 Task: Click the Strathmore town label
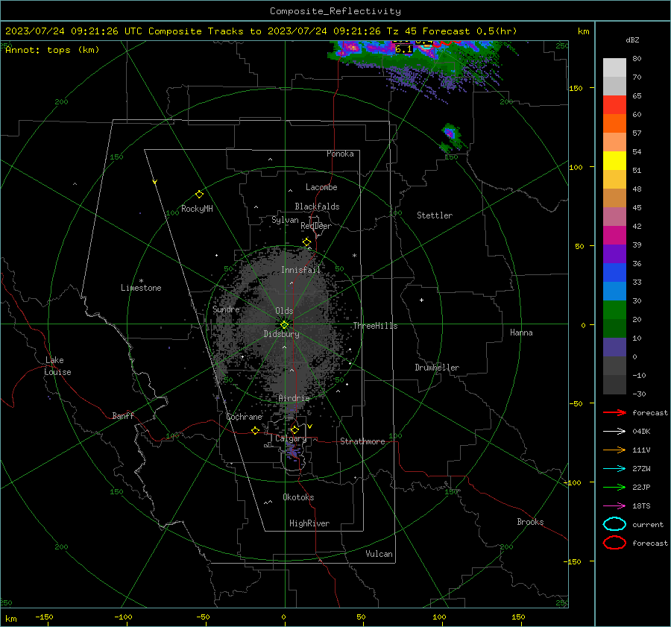point(362,441)
